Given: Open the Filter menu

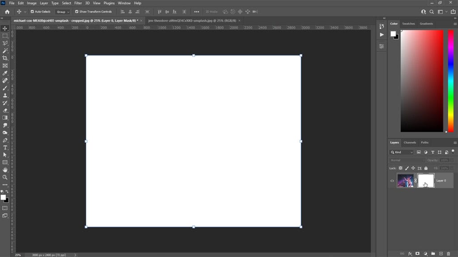Looking at the screenshot, I should click(78, 3).
